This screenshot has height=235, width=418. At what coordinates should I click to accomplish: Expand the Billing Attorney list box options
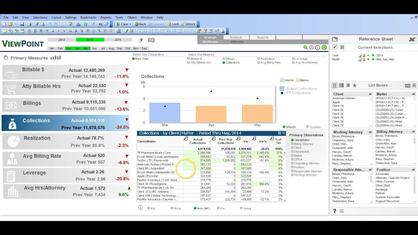(x=414, y=132)
